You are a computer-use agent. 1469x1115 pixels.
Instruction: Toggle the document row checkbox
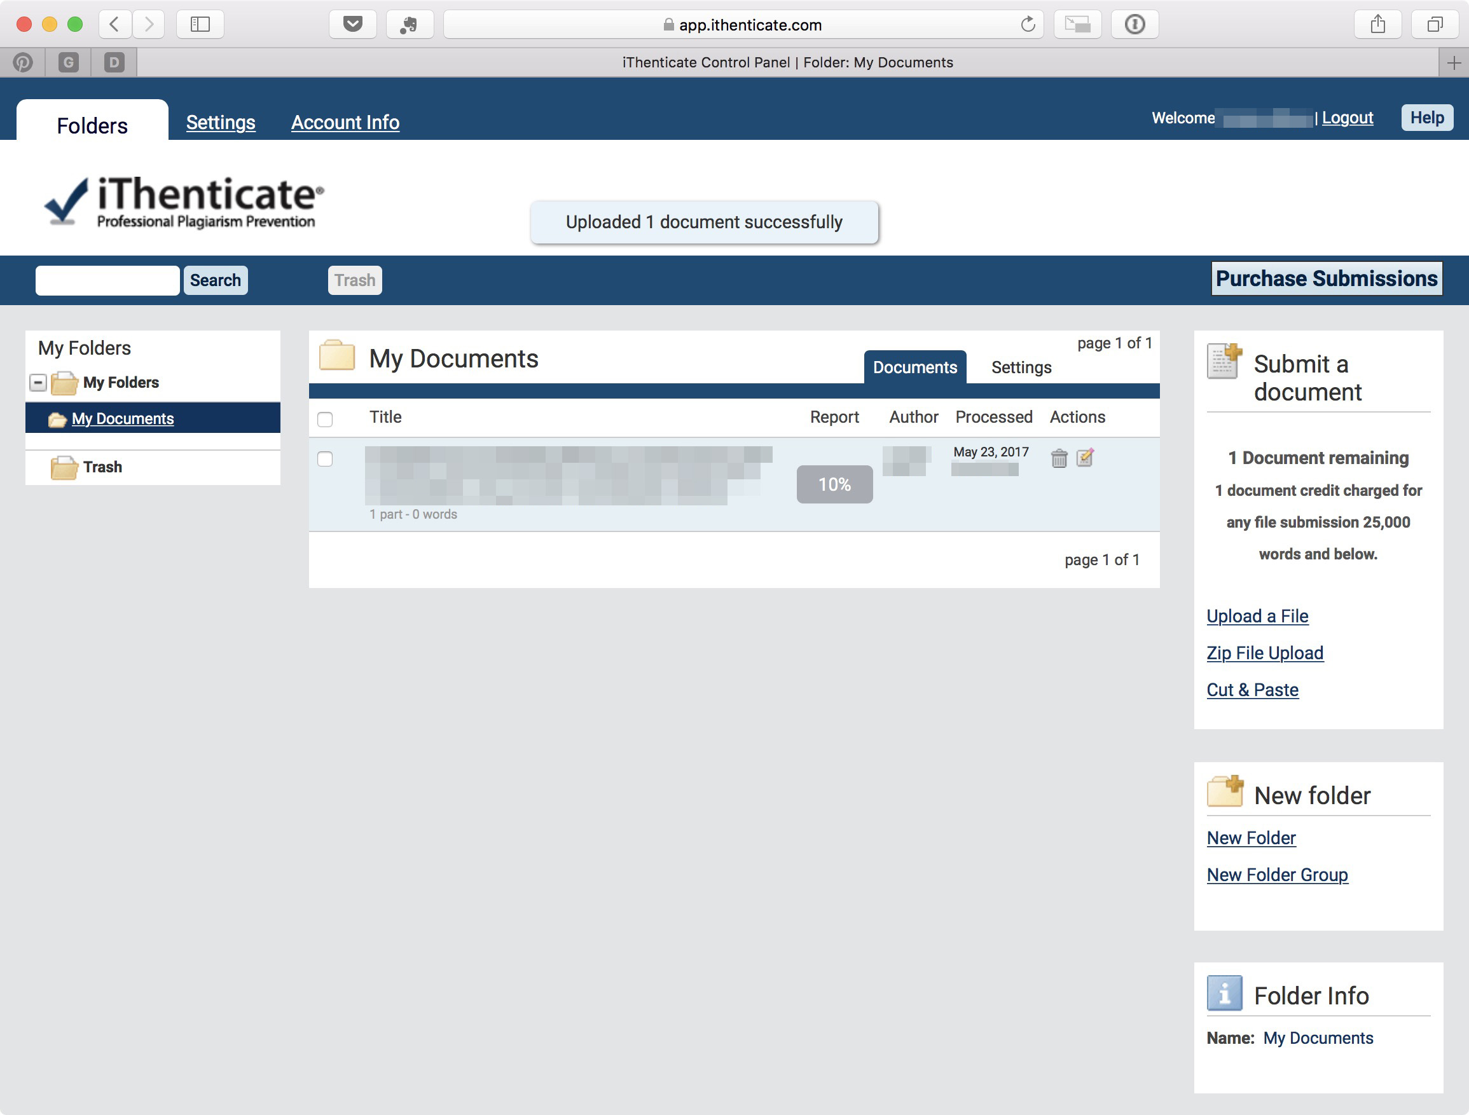point(326,457)
